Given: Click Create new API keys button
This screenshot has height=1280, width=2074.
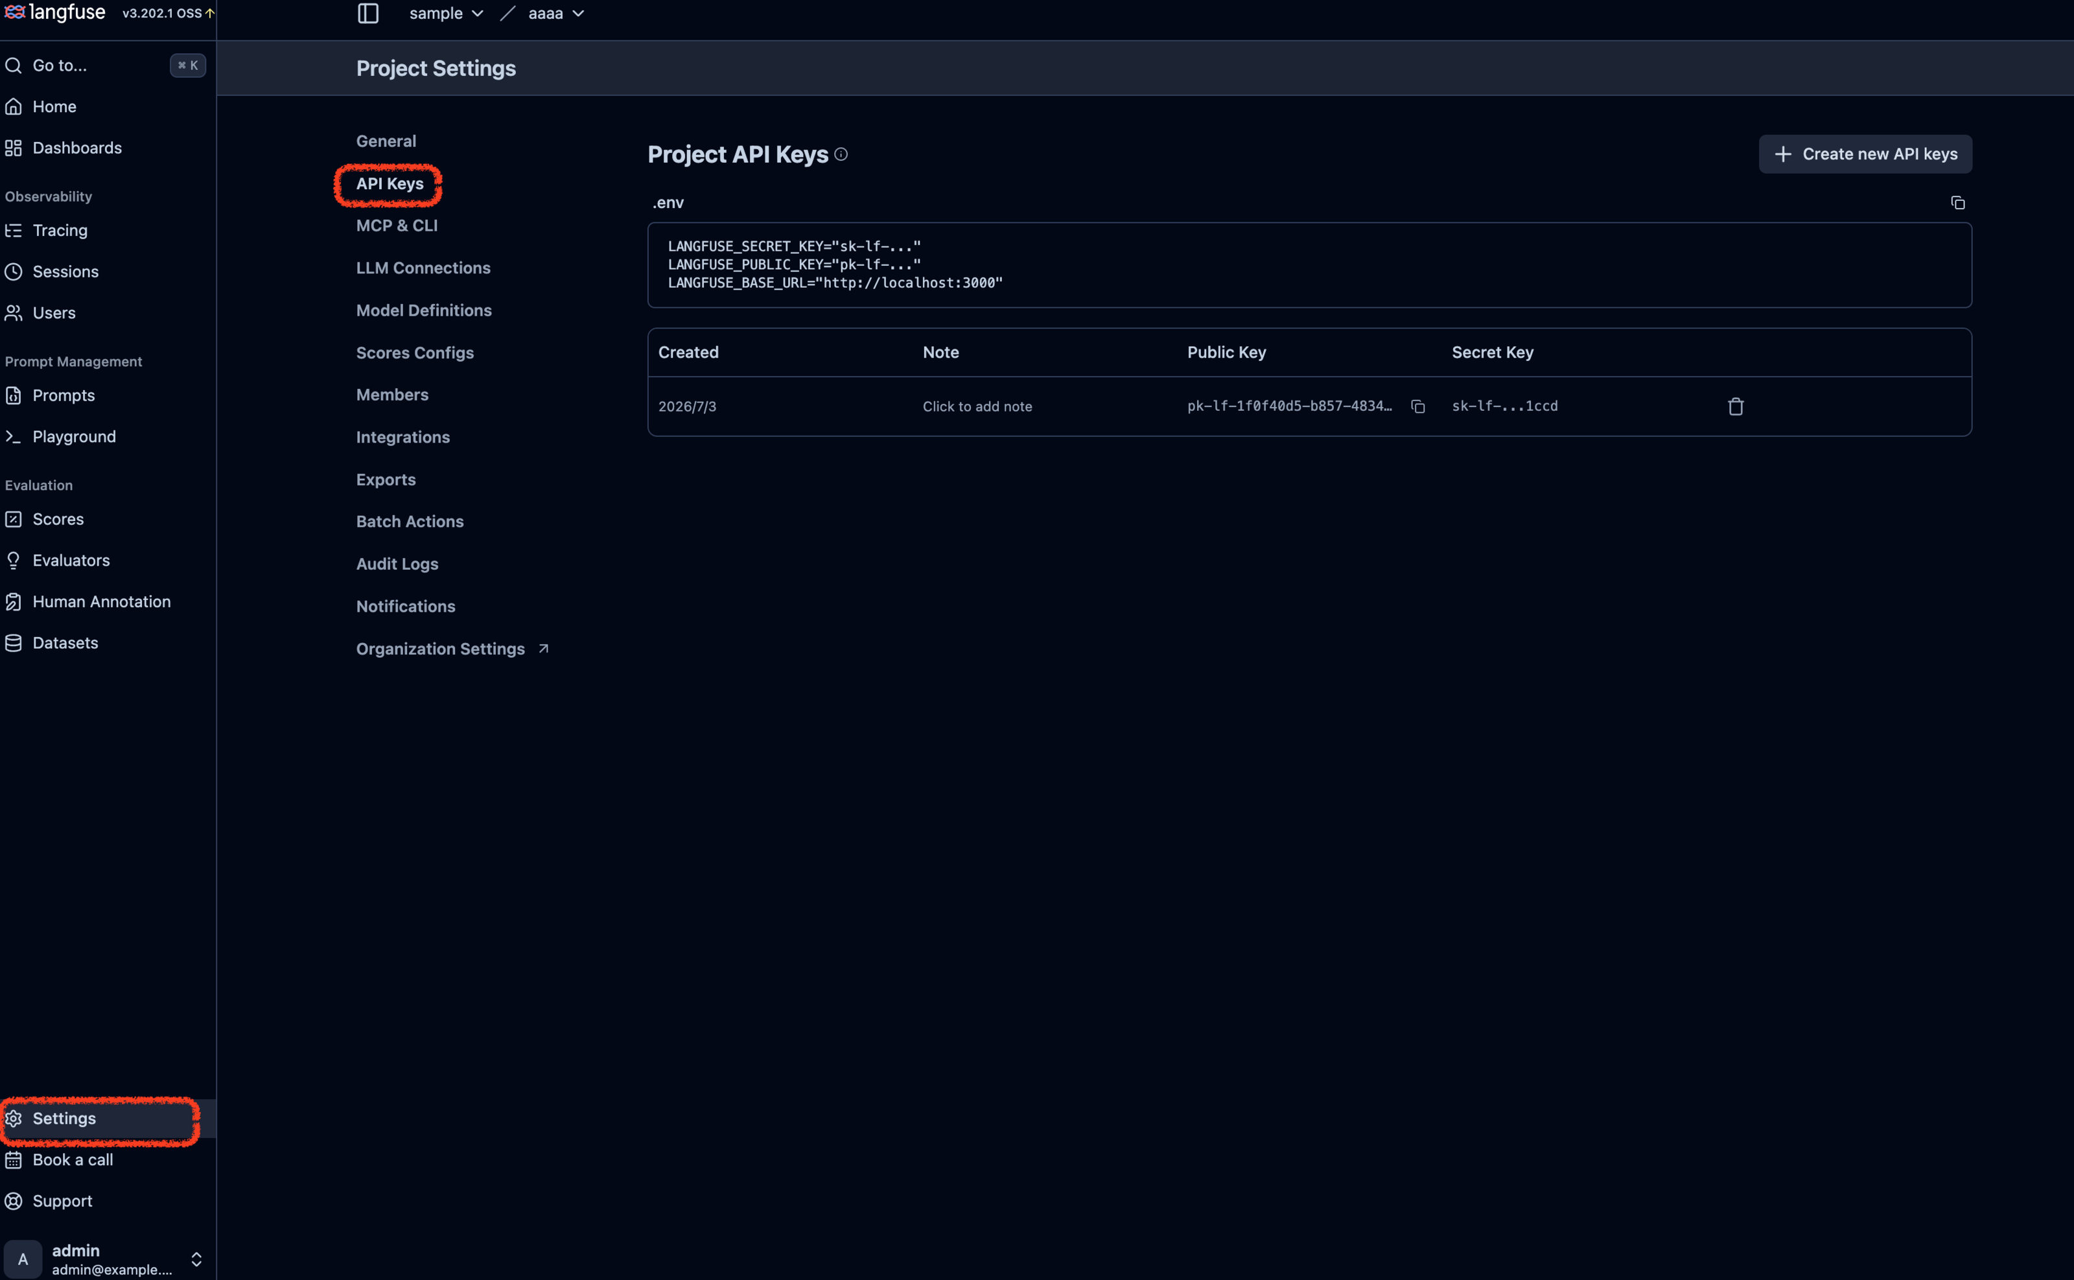Looking at the screenshot, I should click(x=1865, y=154).
